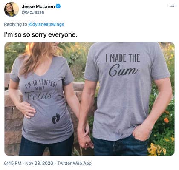Viewport: 179px width, 170px height.
Task: Open the @dylaneatswings mention link
Action: tap(46, 24)
